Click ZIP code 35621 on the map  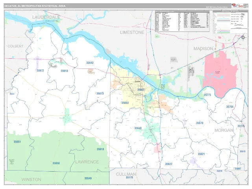pyautogui.click(x=201, y=154)
